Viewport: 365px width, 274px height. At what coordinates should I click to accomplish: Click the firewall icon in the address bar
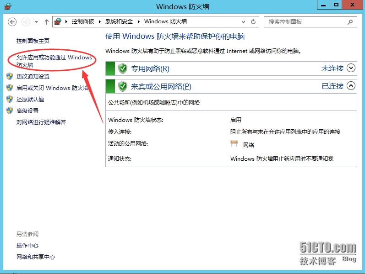tap(58, 21)
